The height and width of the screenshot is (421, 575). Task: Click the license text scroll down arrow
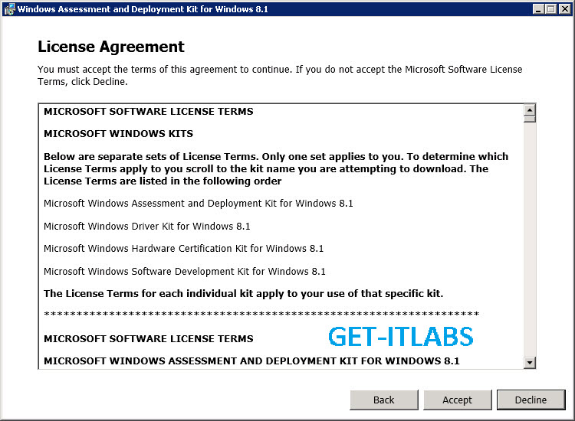[530, 362]
